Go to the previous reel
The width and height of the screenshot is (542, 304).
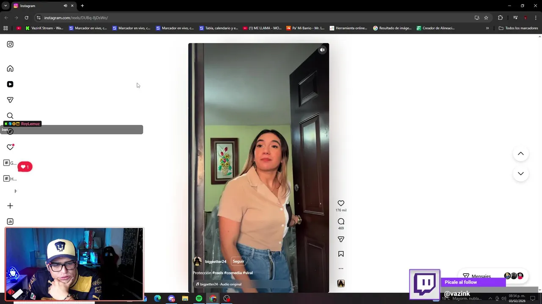coord(521,154)
